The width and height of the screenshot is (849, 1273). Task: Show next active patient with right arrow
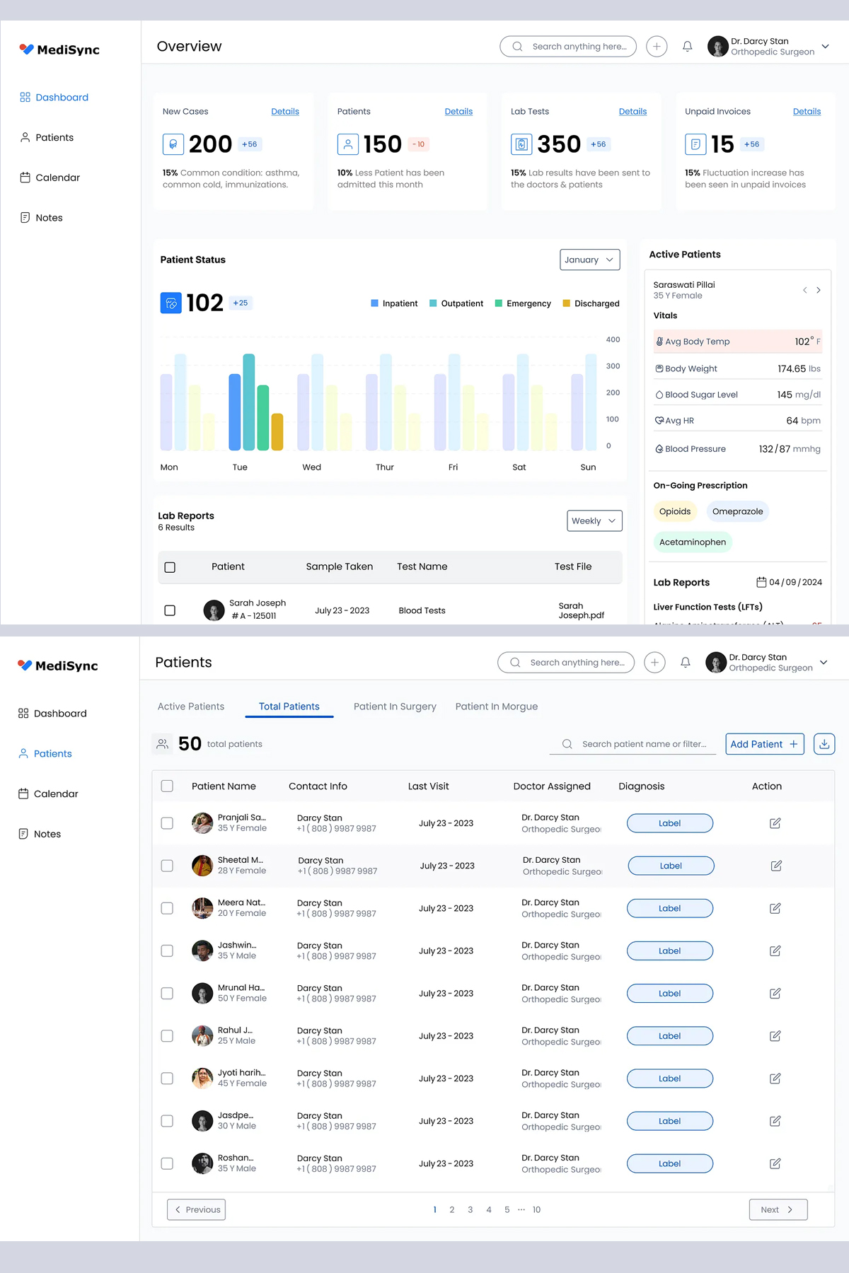pos(819,290)
